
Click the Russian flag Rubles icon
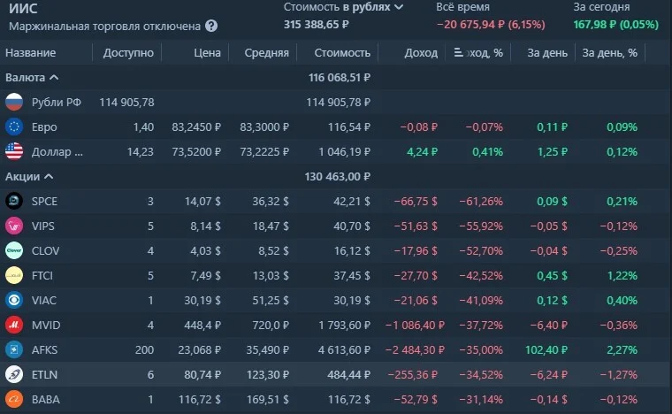pyautogui.click(x=14, y=102)
